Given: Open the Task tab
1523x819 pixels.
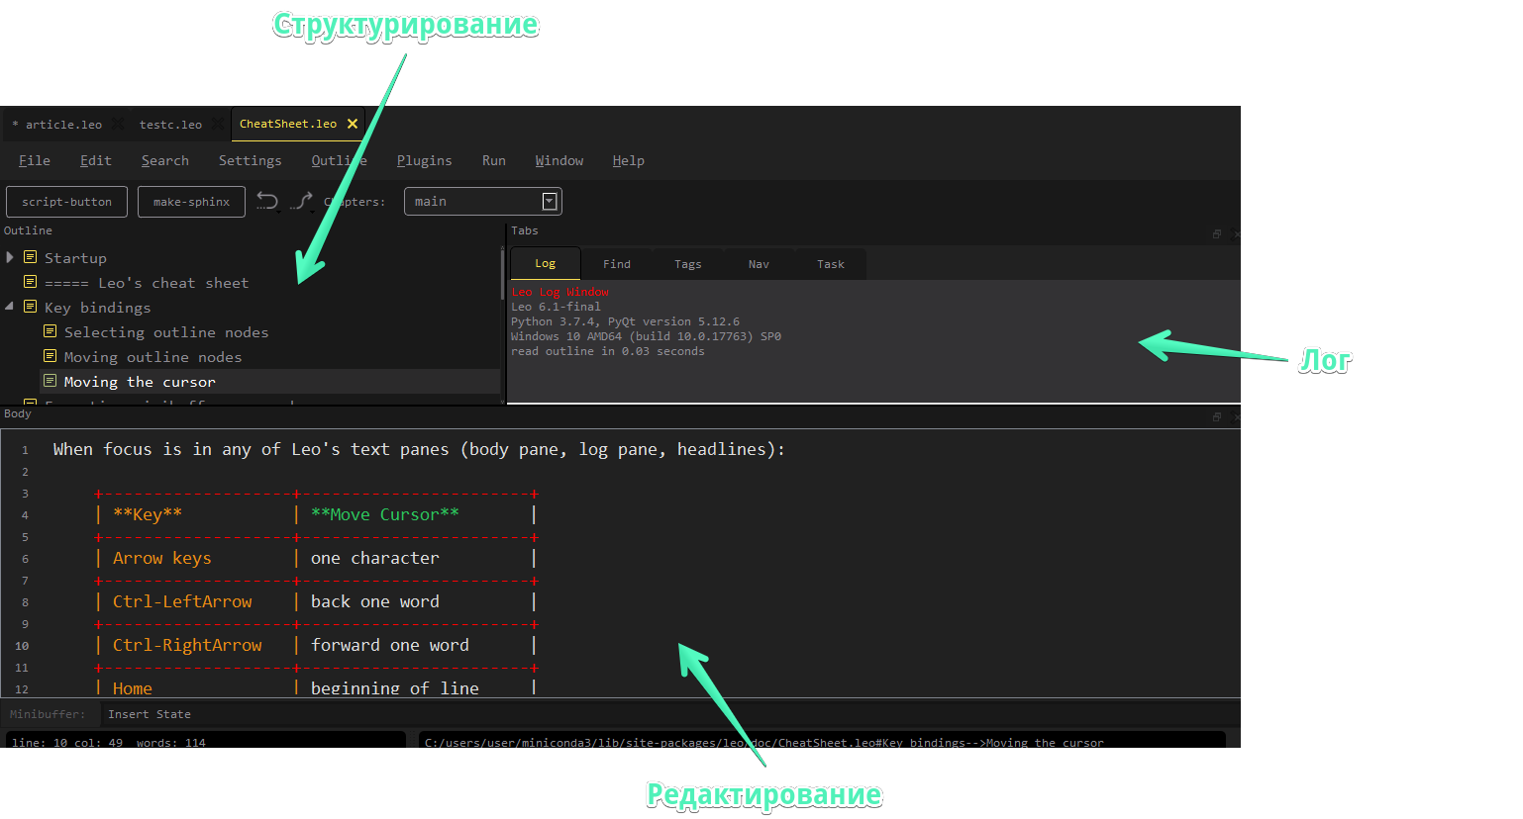Looking at the screenshot, I should click(831, 264).
